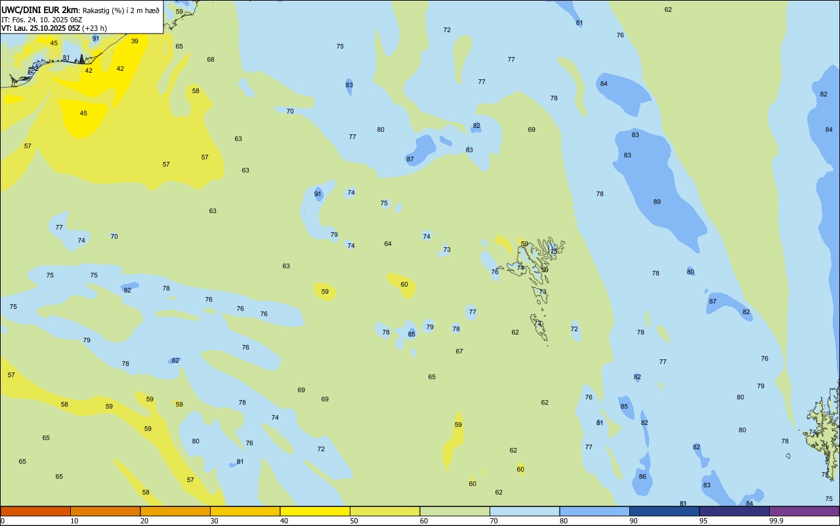
Task: Pick the navy 95–99.9 legend swatch
Action: click(x=734, y=511)
